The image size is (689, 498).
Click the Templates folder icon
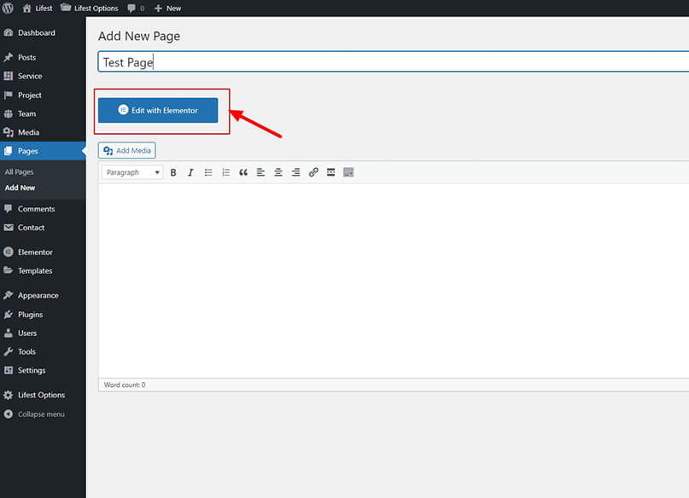coord(9,270)
